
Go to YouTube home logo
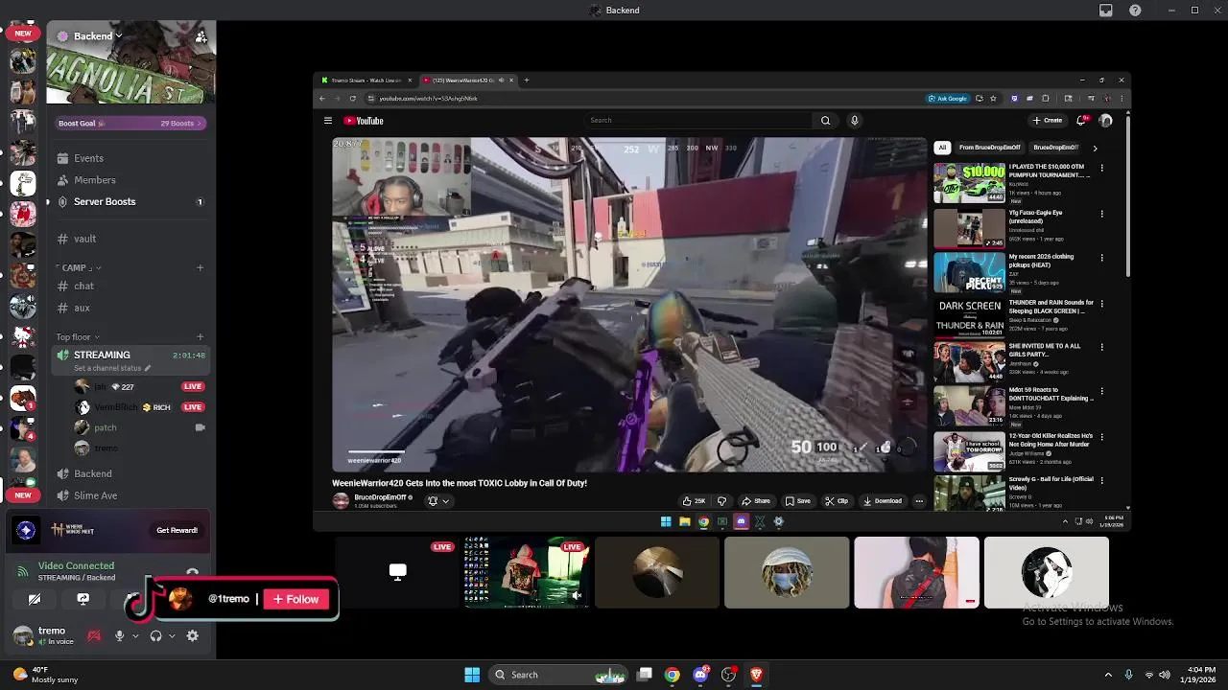[364, 121]
